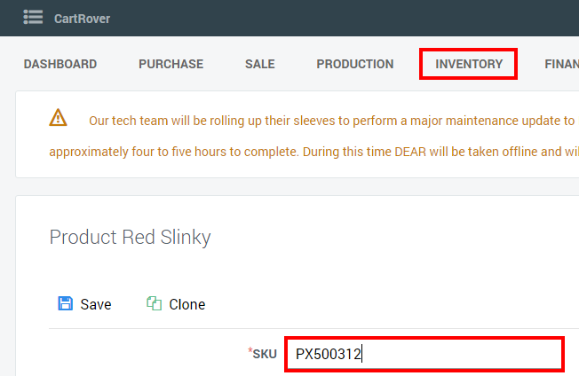The height and width of the screenshot is (376, 579).
Task: Go to the Dashboard menu
Action: [x=60, y=64]
